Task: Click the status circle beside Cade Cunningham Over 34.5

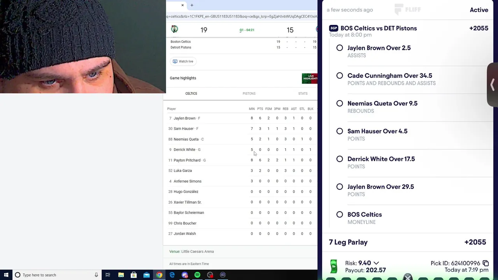Action: pos(340,75)
